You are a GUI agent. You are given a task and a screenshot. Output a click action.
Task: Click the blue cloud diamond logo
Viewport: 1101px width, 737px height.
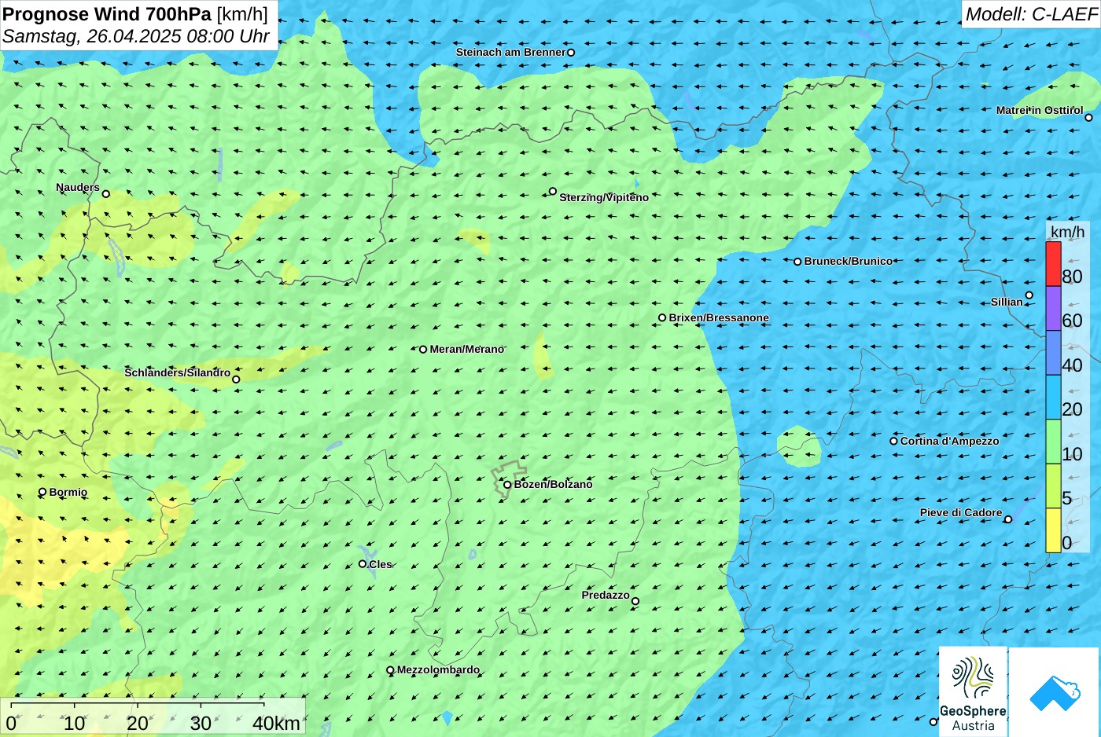tap(1055, 692)
